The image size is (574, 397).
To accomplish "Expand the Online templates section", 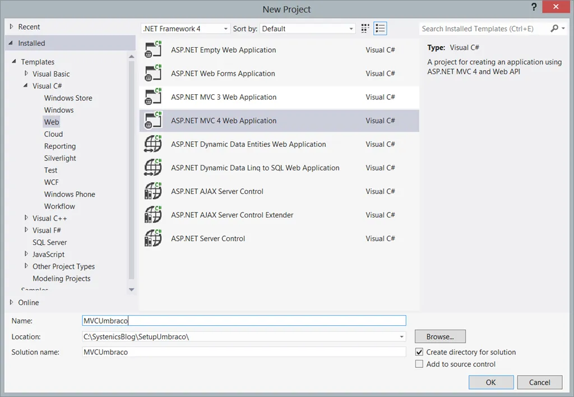I will click(12, 302).
